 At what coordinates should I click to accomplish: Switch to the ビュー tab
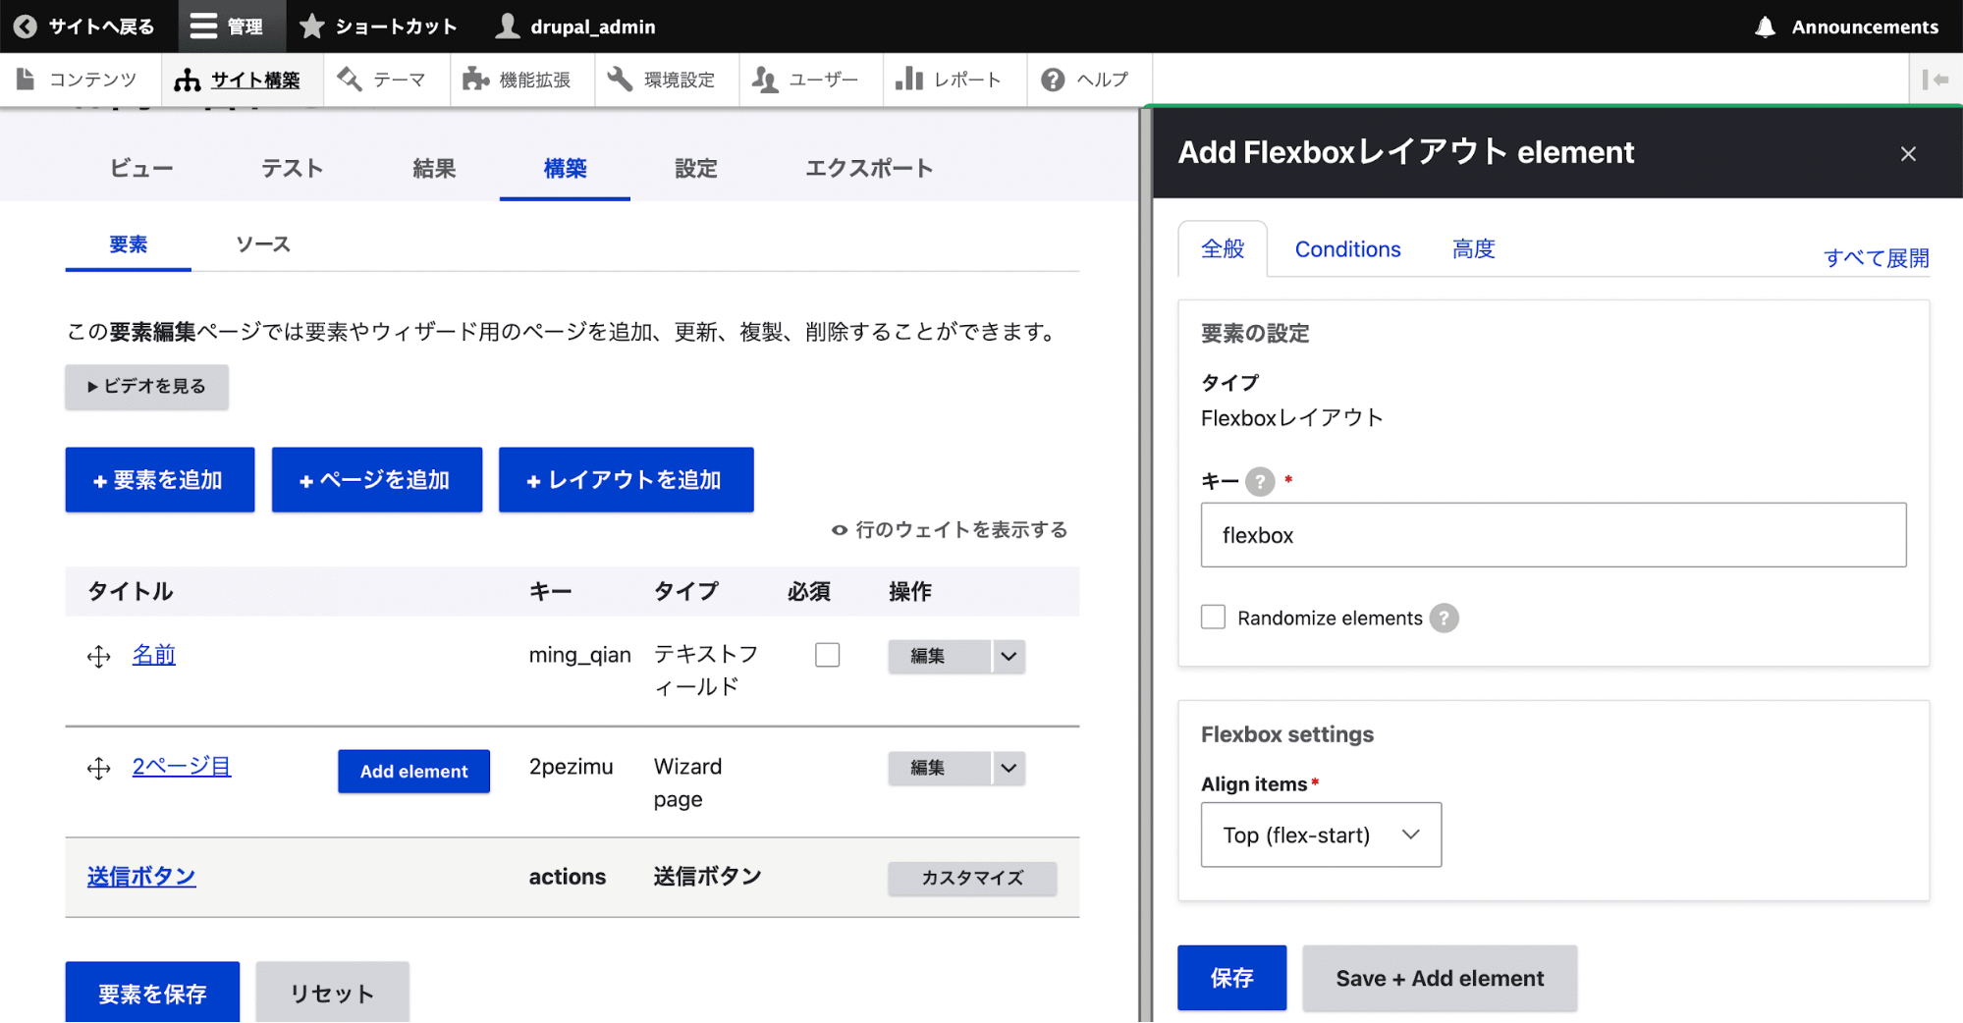(141, 169)
